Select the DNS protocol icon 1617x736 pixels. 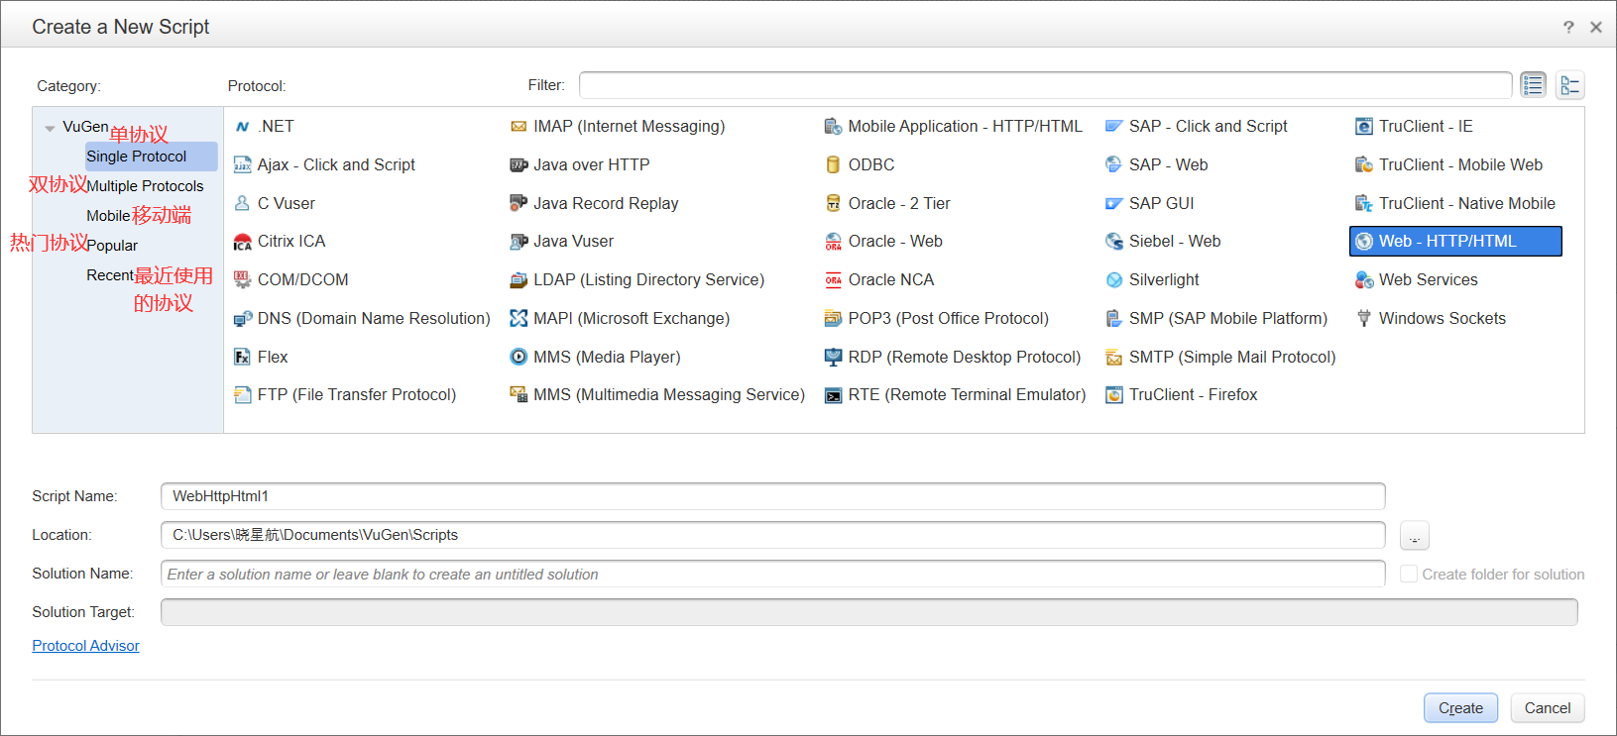point(242,319)
